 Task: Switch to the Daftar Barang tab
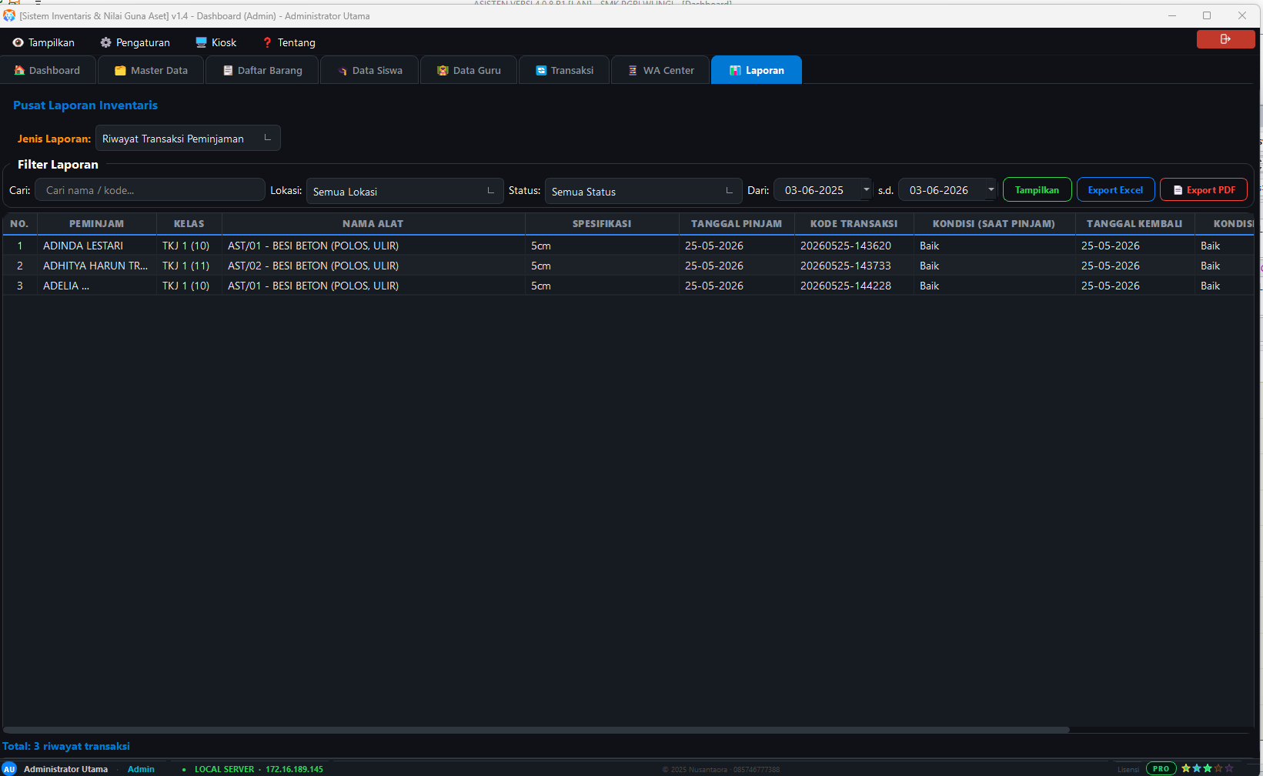click(262, 70)
